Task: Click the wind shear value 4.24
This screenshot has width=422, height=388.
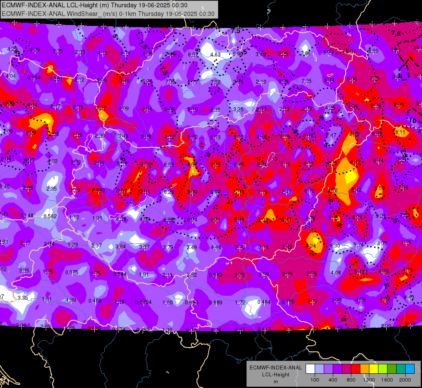Action: 311,246
